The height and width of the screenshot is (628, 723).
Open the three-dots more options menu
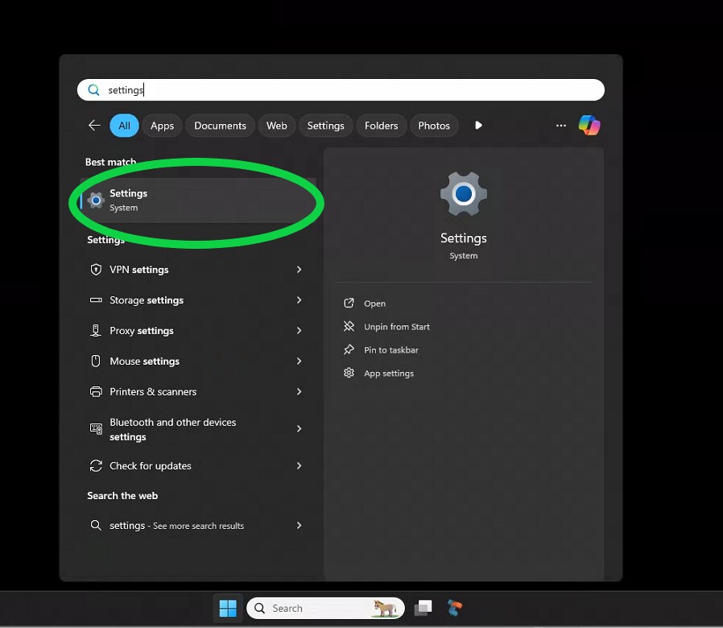560,126
